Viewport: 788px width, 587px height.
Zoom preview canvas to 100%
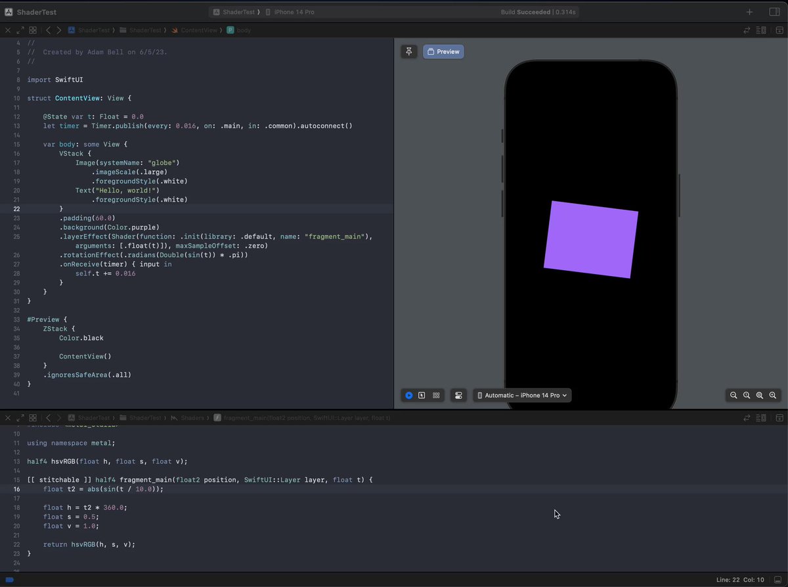pyautogui.click(x=747, y=395)
